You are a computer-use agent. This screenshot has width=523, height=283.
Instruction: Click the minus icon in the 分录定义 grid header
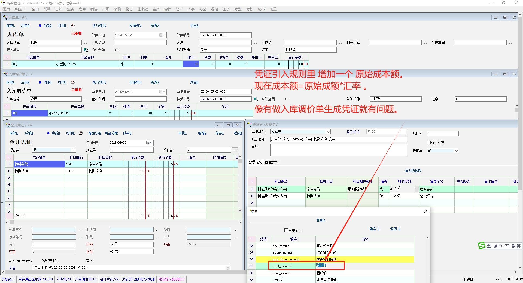[x=252, y=181]
